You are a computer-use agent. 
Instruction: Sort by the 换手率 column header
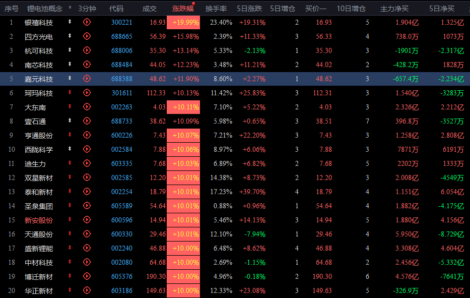click(x=216, y=9)
